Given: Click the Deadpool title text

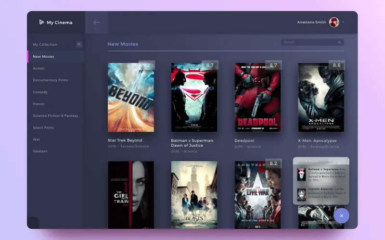Looking at the screenshot, I should click(x=244, y=140).
